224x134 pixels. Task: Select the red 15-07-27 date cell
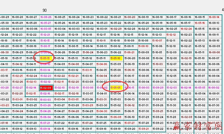(x=129, y=123)
